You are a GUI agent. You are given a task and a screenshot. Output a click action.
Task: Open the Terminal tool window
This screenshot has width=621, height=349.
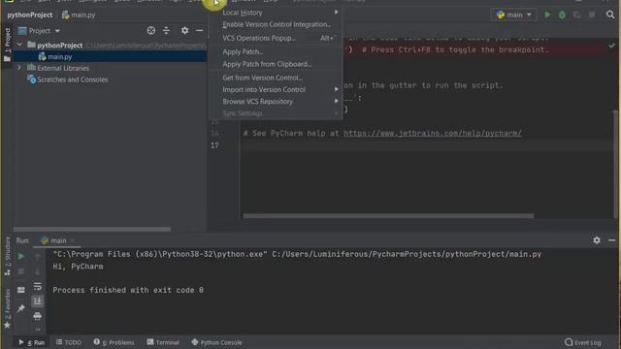tap(163, 342)
